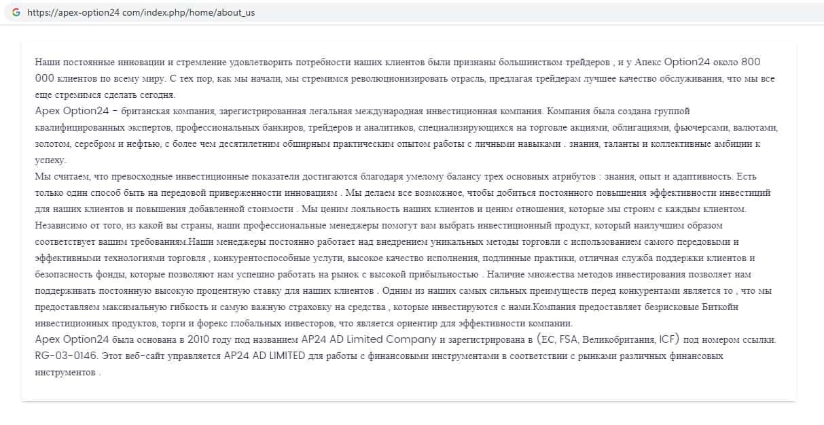Click the 'about_us' part of the URL
The height and width of the screenshot is (425, 824).
(x=236, y=12)
